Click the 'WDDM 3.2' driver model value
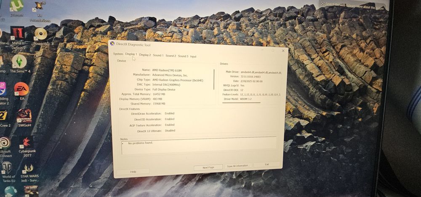 (246, 99)
